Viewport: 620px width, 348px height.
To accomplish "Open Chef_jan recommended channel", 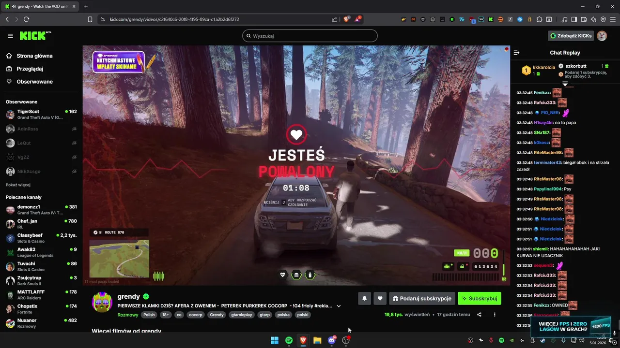I will (41, 224).
